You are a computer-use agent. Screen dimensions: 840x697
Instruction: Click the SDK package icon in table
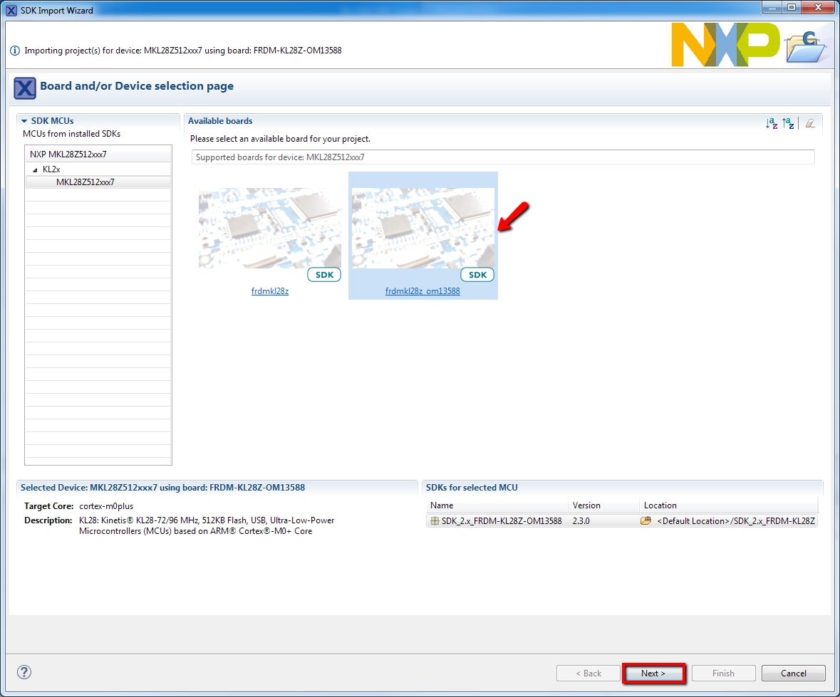click(x=435, y=521)
